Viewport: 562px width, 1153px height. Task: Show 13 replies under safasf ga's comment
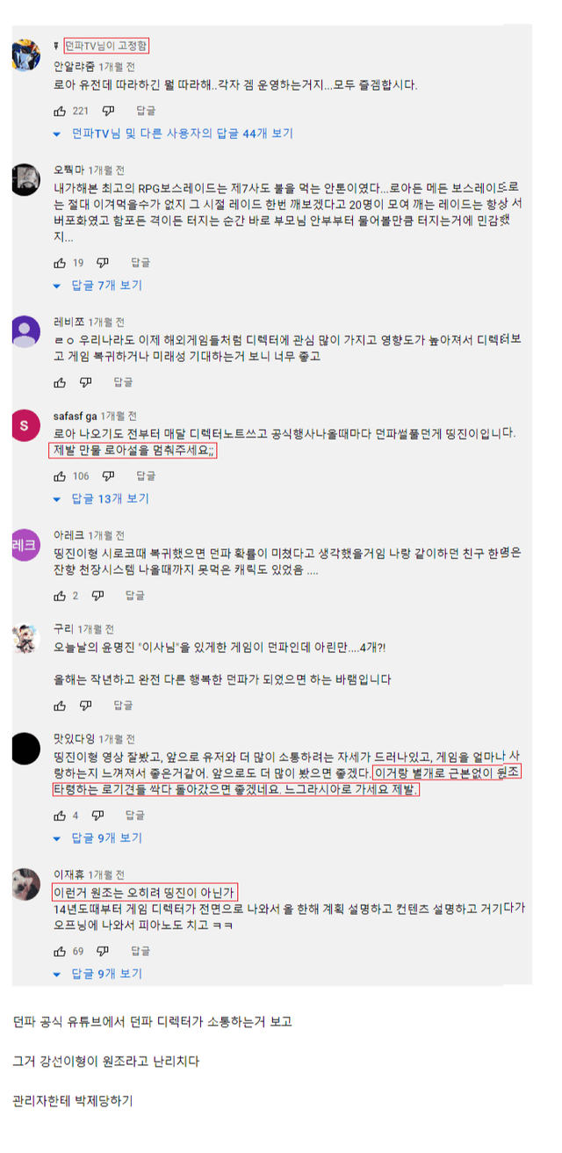101,499
